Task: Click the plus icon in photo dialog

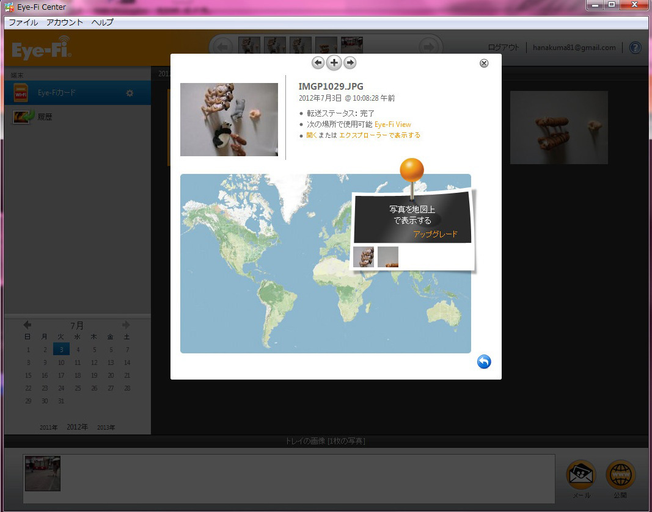Action: pos(334,63)
